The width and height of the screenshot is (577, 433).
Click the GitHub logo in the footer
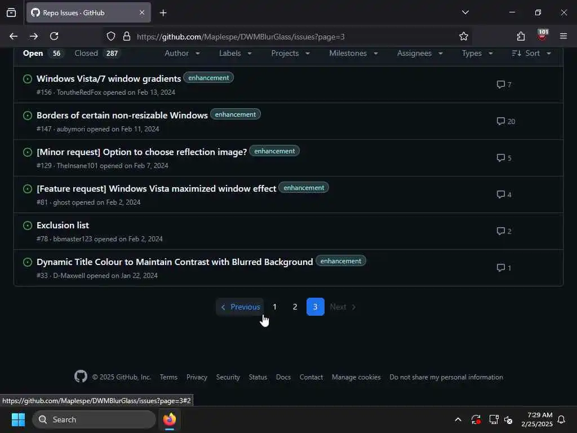(81, 376)
